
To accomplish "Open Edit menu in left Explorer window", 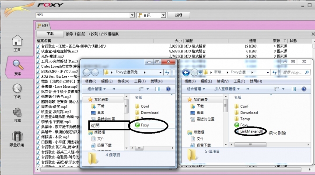I will tap(107, 81).
